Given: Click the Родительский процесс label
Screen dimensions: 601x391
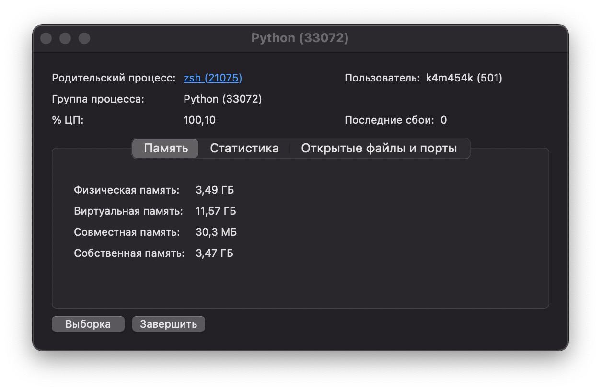Looking at the screenshot, I should 114,78.
